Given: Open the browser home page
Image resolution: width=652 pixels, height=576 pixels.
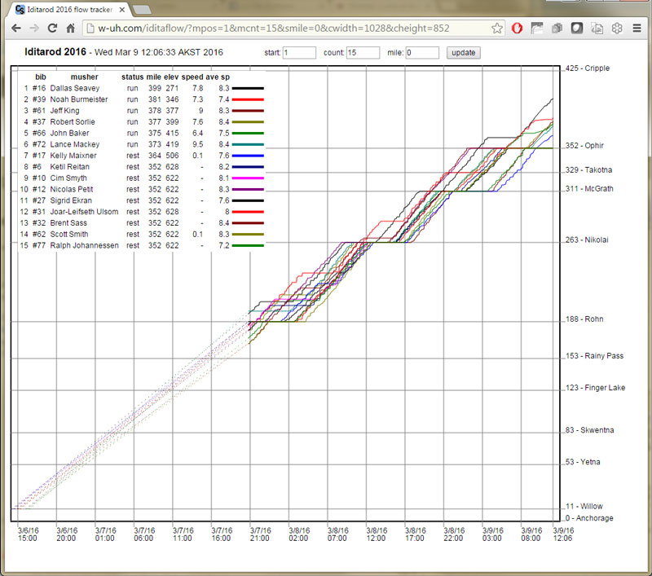Looking at the screenshot, I should pos(71,29).
